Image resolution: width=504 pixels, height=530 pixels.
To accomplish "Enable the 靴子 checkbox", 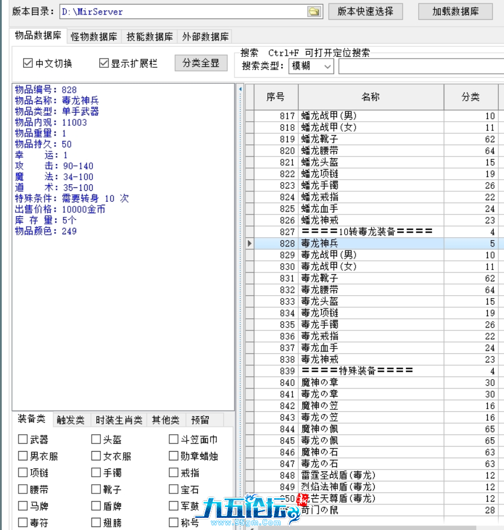I will point(96,489).
